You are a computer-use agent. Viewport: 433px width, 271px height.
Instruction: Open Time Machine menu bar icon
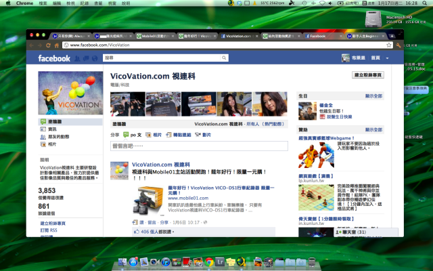coord(304,3)
